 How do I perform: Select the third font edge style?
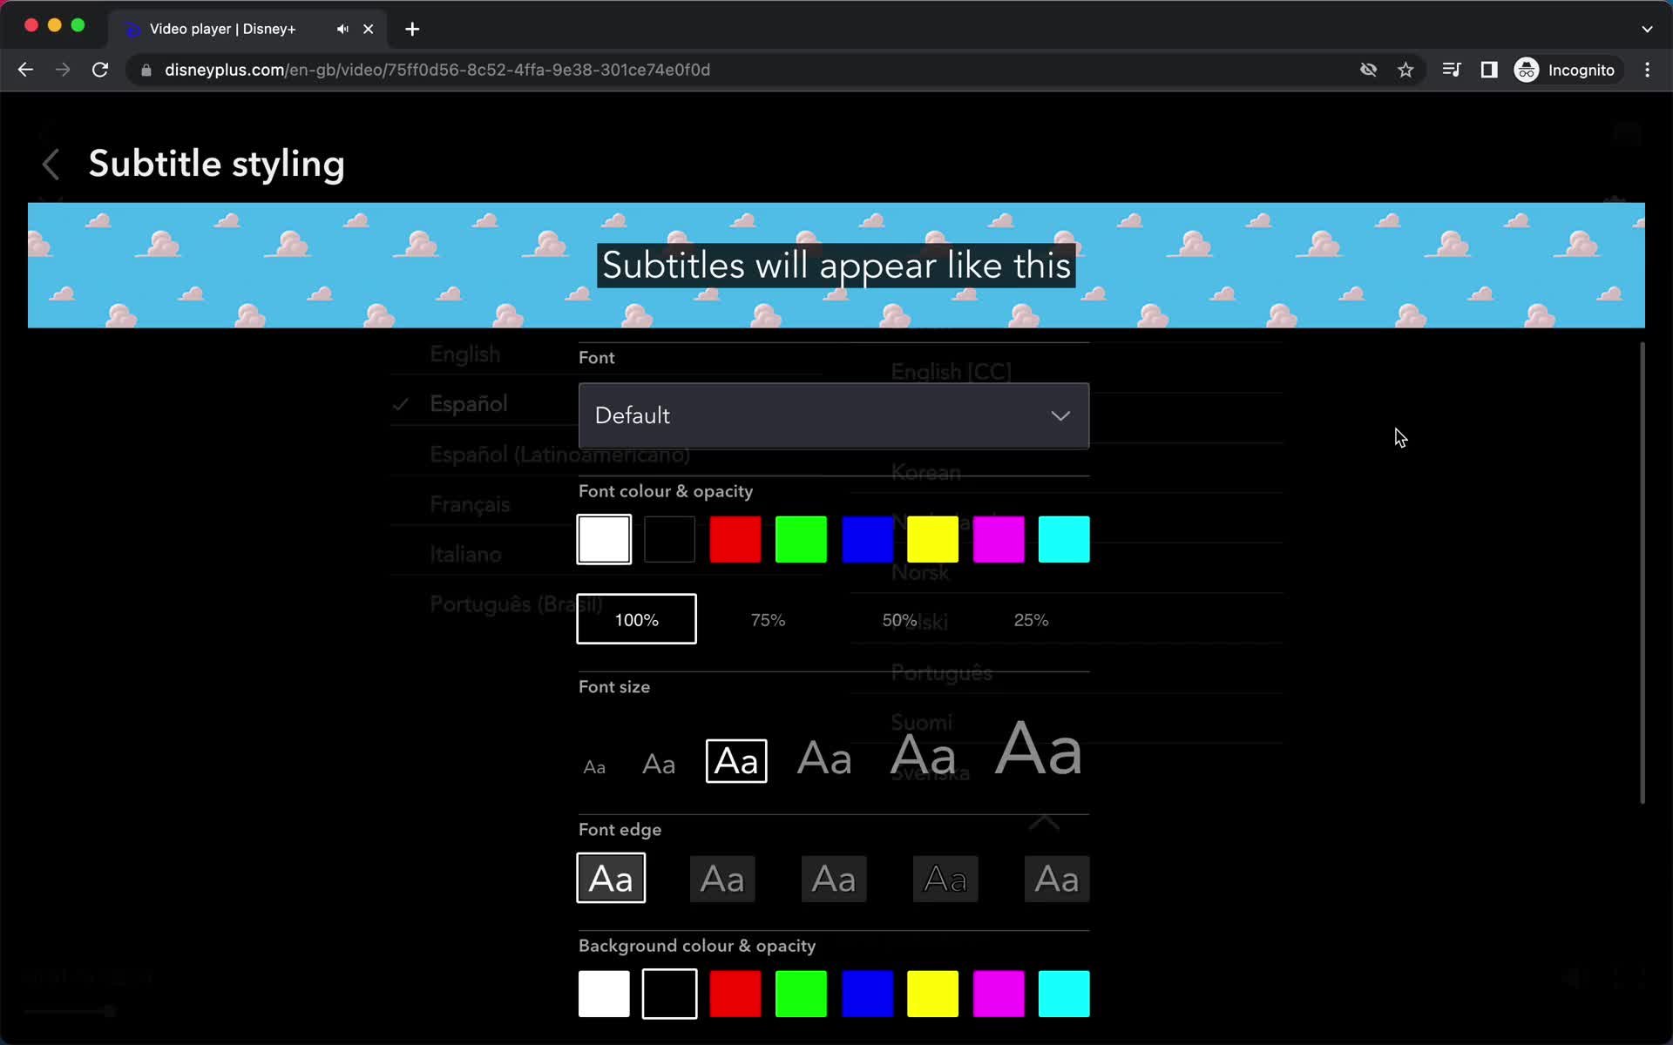click(834, 879)
